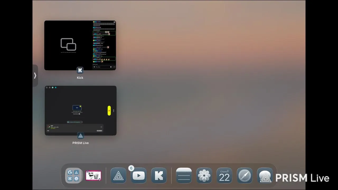This screenshot has width=338, height=190.
Task: Launch the Kick app from the dock
Action: point(159,176)
